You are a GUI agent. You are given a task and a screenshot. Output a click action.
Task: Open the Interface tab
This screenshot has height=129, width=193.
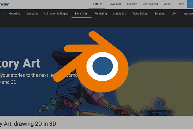188,14
